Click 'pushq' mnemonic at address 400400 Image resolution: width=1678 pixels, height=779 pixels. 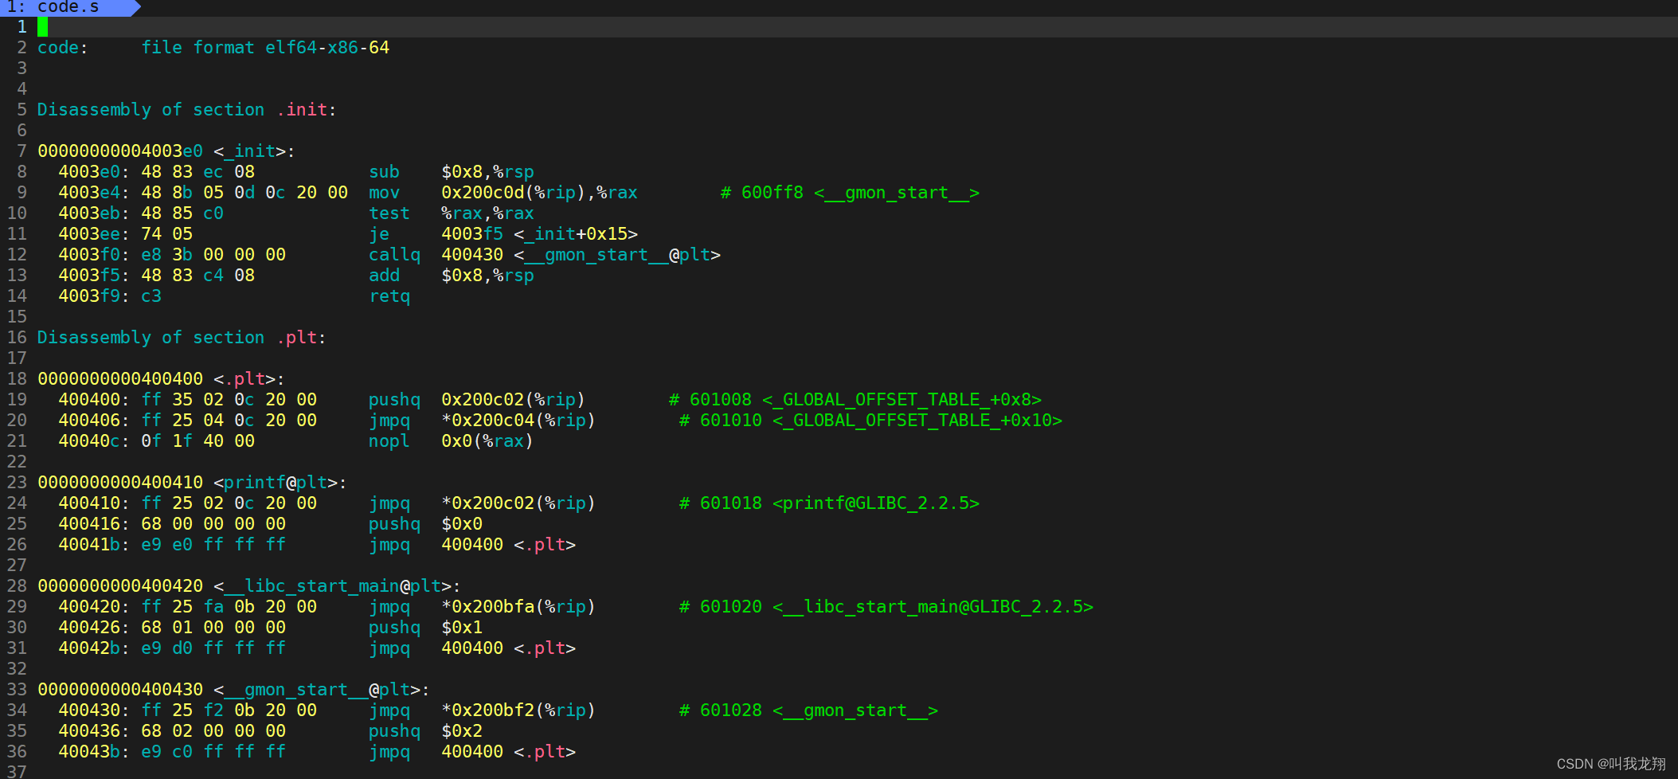tap(394, 400)
